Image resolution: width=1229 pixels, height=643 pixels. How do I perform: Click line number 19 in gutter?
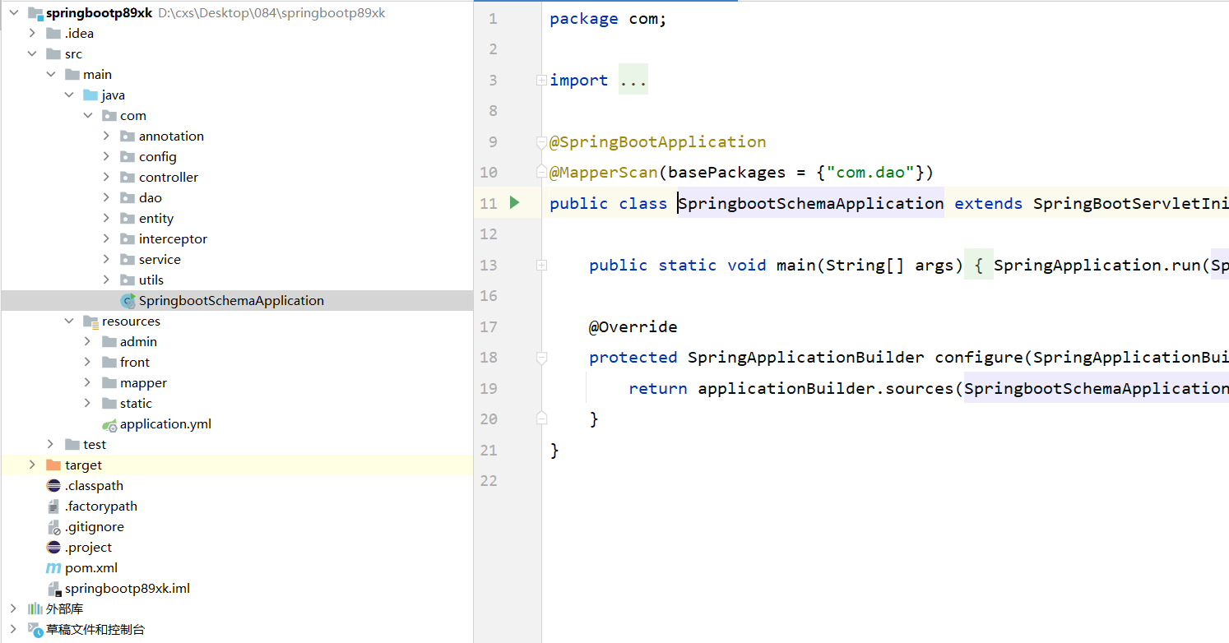tap(488, 388)
